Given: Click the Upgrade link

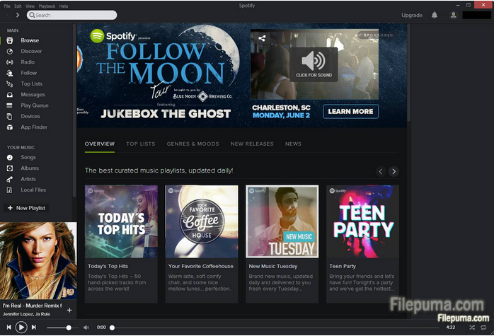Looking at the screenshot, I should coord(412,15).
